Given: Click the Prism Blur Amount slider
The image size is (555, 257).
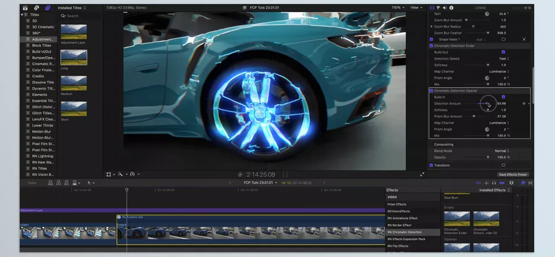Looking at the screenshot, I should pos(476,116).
